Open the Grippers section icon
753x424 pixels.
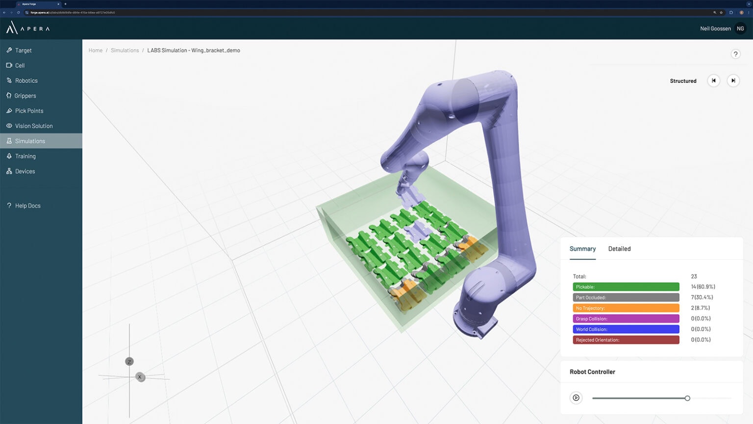(9, 95)
